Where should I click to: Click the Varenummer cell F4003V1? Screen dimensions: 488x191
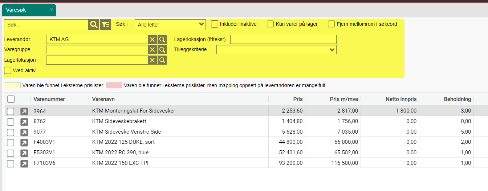point(44,142)
